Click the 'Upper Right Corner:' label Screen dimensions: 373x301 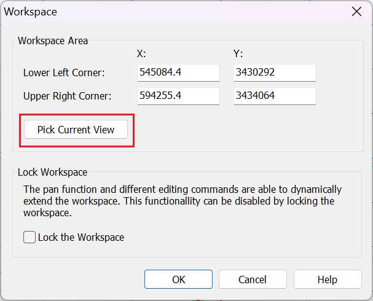coord(68,96)
